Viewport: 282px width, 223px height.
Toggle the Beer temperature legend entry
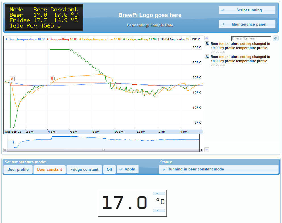[x=25, y=39]
